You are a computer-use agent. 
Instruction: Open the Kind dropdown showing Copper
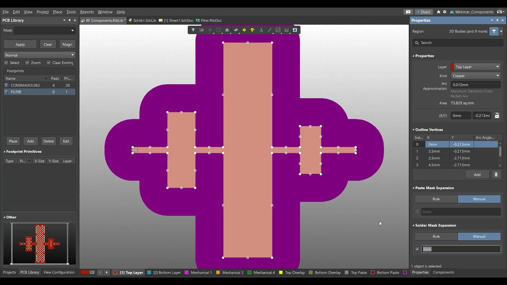(x=476, y=76)
